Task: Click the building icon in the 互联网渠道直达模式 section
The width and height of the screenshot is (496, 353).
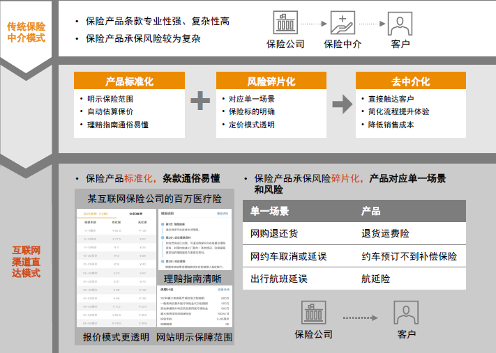Action: [313, 312]
